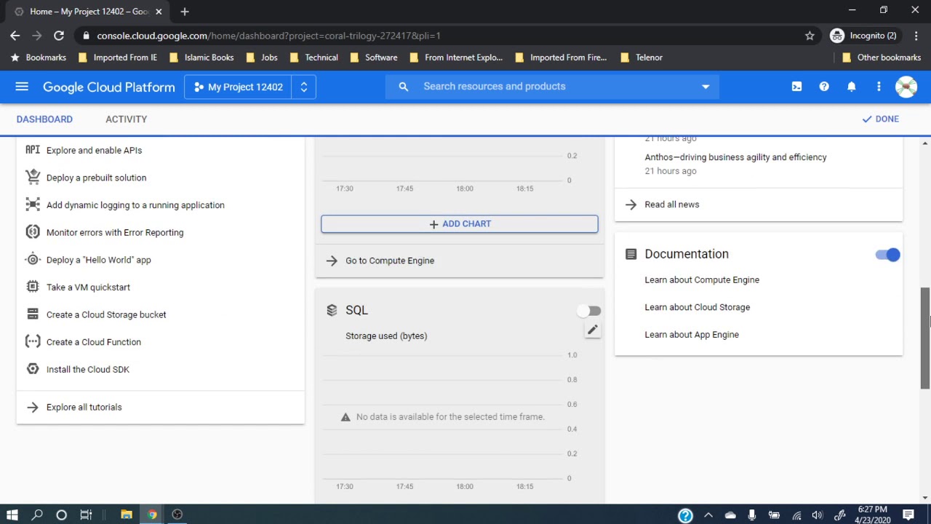
Task: Click the Error Reporting icon
Action: [33, 232]
